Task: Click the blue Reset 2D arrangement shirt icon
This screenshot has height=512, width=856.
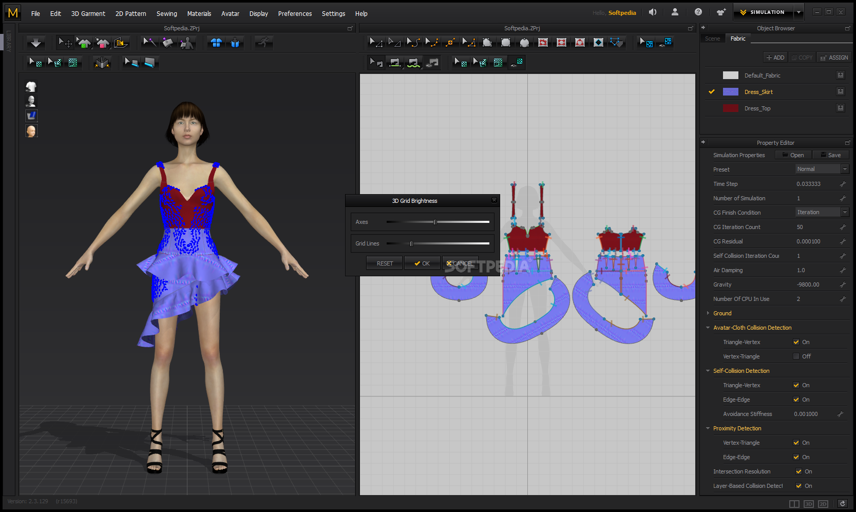Action: click(216, 43)
